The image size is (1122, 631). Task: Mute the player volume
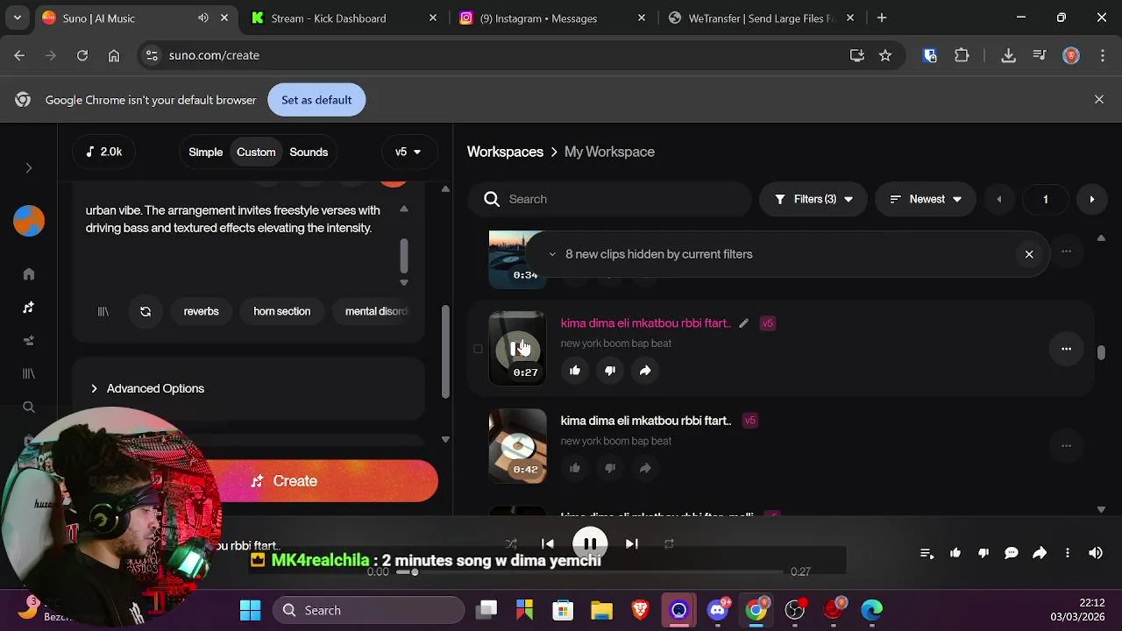[1096, 553]
